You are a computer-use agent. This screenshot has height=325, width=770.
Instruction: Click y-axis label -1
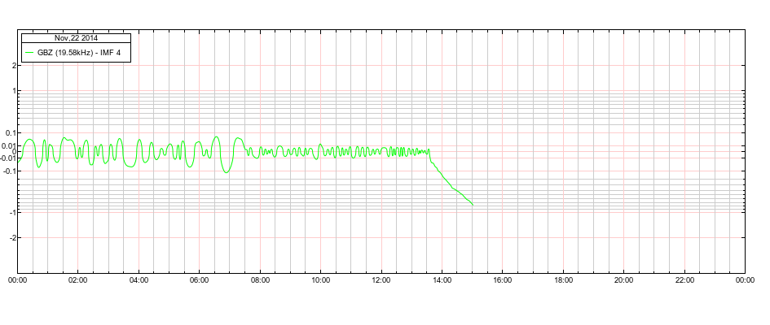point(11,213)
